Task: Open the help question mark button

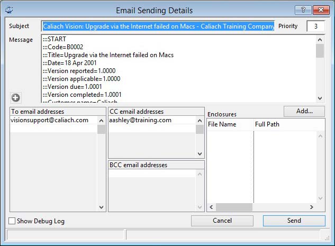Action: [x=303, y=10]
